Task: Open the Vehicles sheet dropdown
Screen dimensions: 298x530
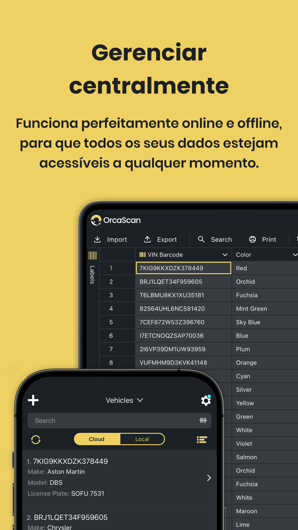Action: click(x=124, y=400)
